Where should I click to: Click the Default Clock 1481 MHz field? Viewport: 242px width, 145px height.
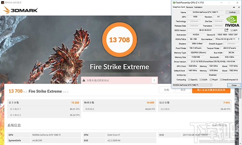pos(192,71)
